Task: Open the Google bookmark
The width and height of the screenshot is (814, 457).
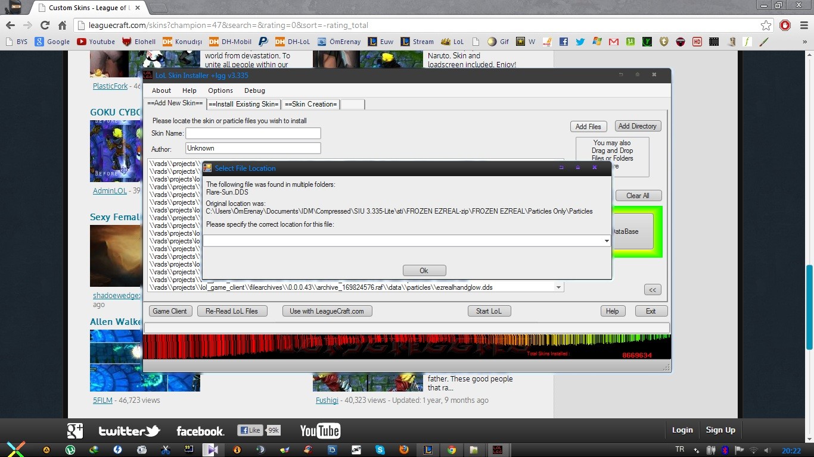Action: 52,42
